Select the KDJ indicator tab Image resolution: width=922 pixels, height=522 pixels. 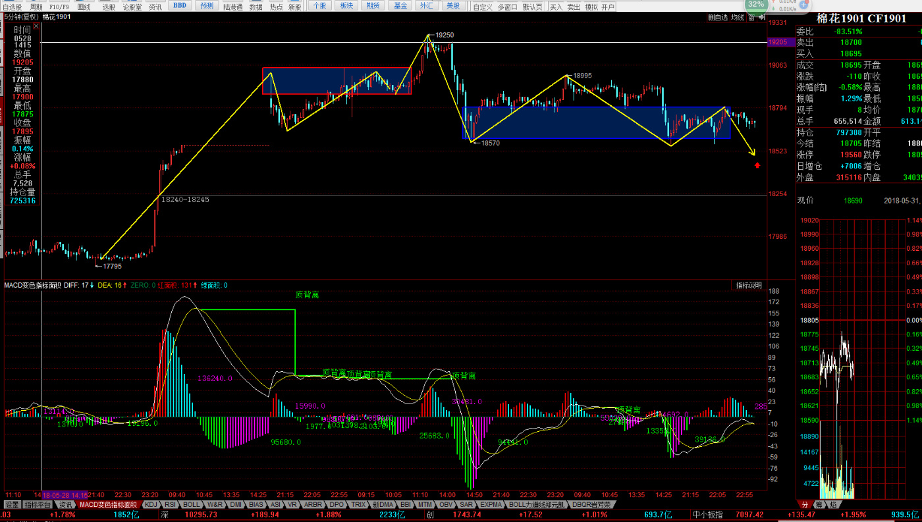coord(151,505)
